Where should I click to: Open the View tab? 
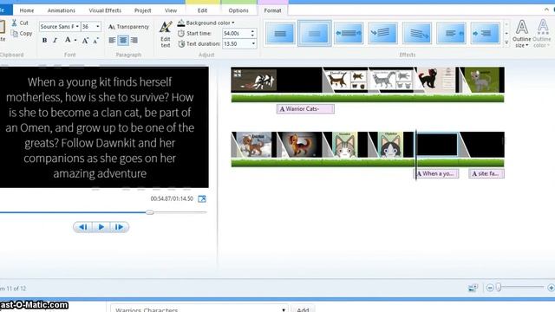171,10
